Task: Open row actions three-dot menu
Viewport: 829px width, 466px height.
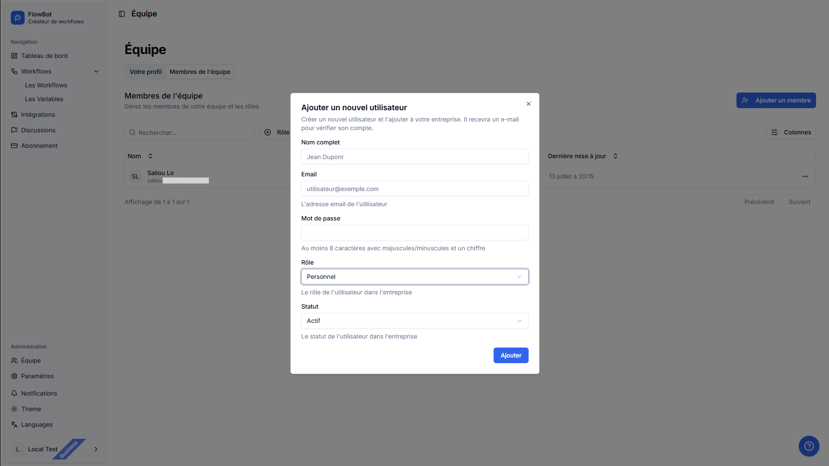Action: coord(805,176)
